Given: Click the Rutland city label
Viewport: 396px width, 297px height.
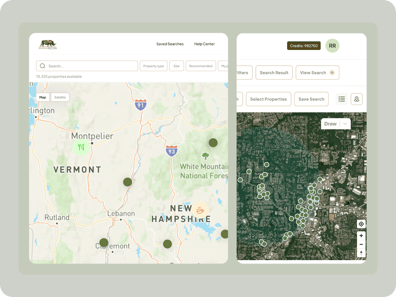Looking at the screenshot, I should click(x=57, y=217).
